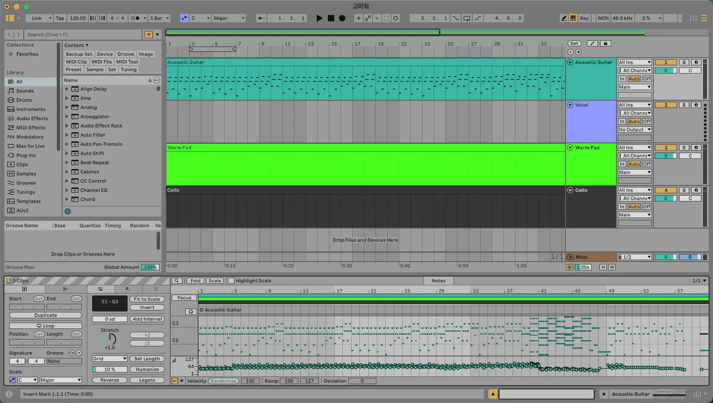Jump to next locator arrow
Image resolution: width=713 pixels, height=403 pixels.
(x=578, y=52)
